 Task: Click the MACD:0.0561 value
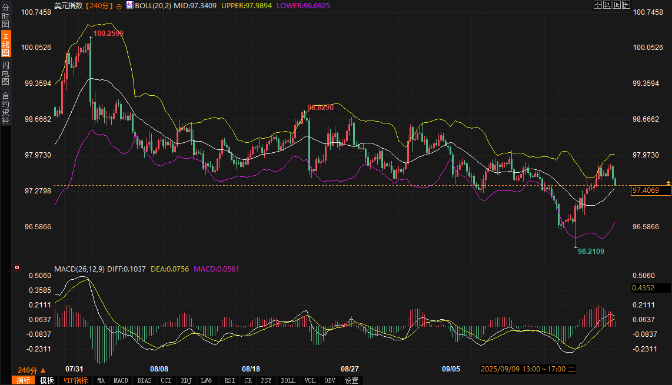pyautogui.click(x=217, y=269)
